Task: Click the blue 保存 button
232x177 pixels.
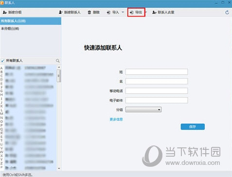Action: pos(193,127)
